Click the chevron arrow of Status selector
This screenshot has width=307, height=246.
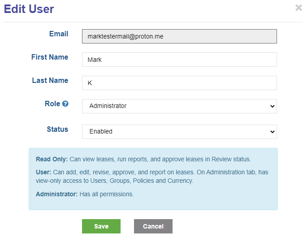[272, 132]
